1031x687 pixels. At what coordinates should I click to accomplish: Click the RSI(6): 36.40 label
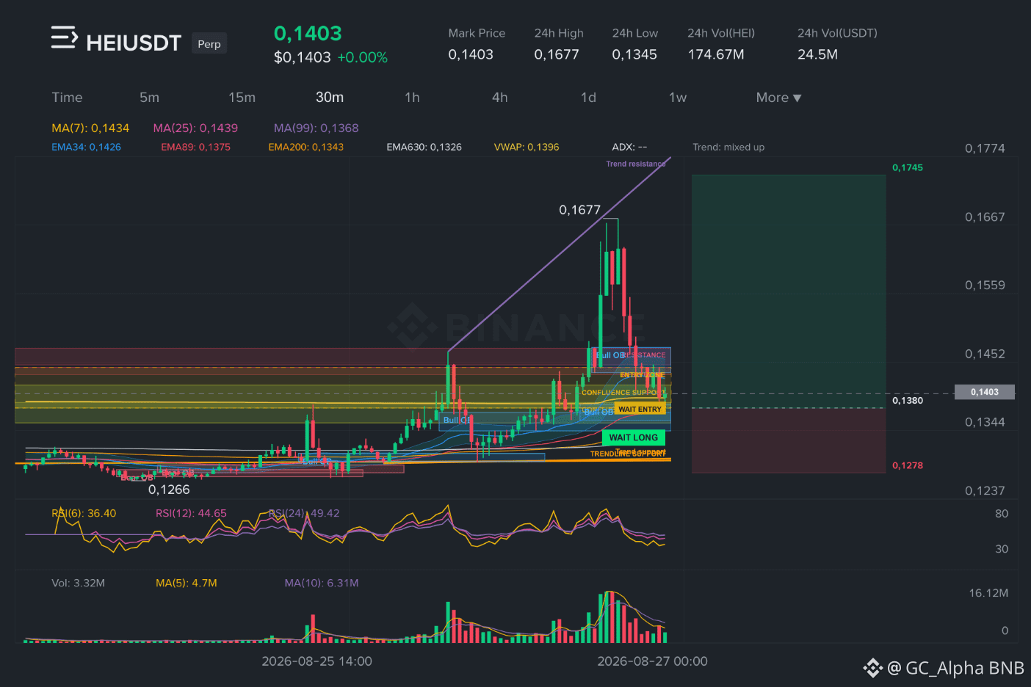point(84,514)
